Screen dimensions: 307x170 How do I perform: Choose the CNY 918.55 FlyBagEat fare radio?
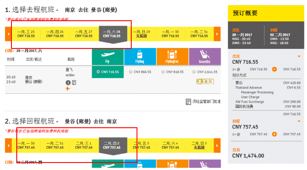tap(163, 72)
